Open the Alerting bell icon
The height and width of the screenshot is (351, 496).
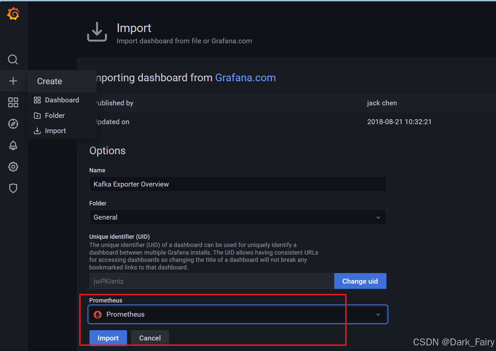click(x=13, y=145)
